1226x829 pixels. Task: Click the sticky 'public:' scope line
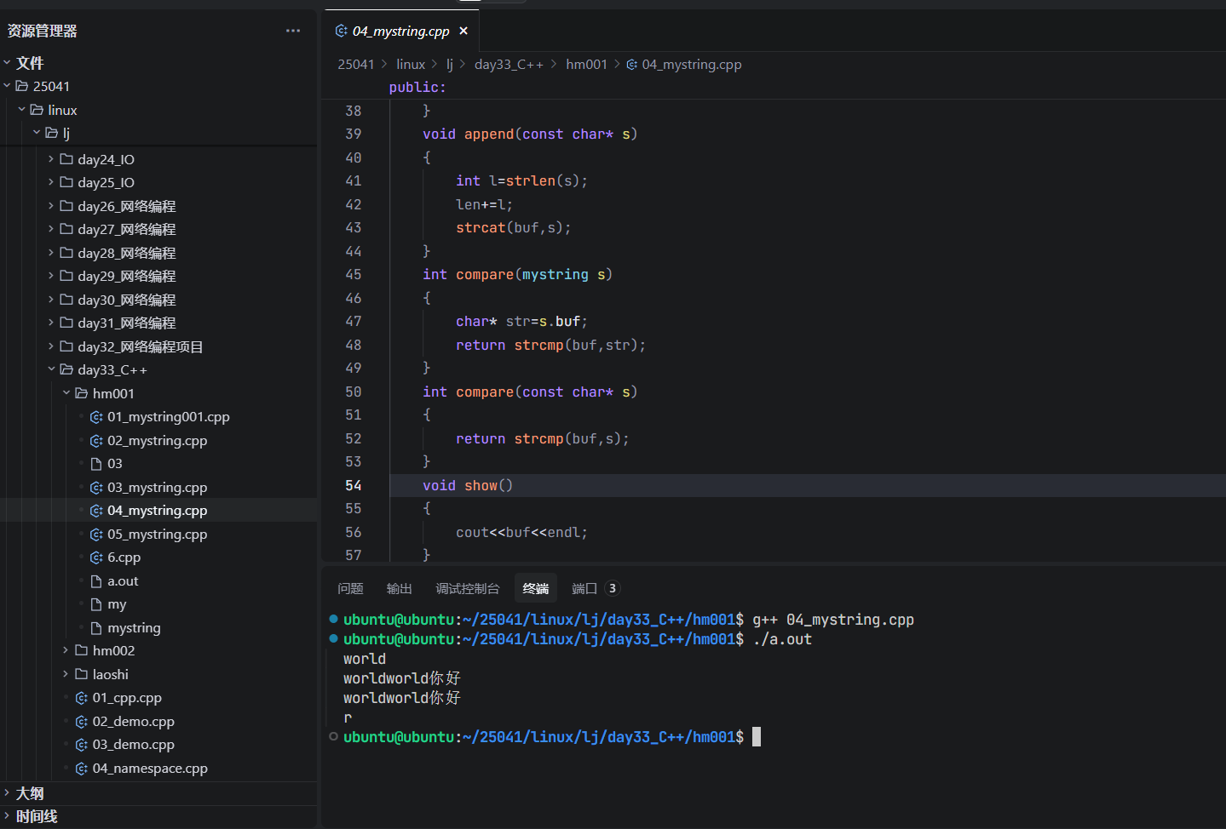417,87
